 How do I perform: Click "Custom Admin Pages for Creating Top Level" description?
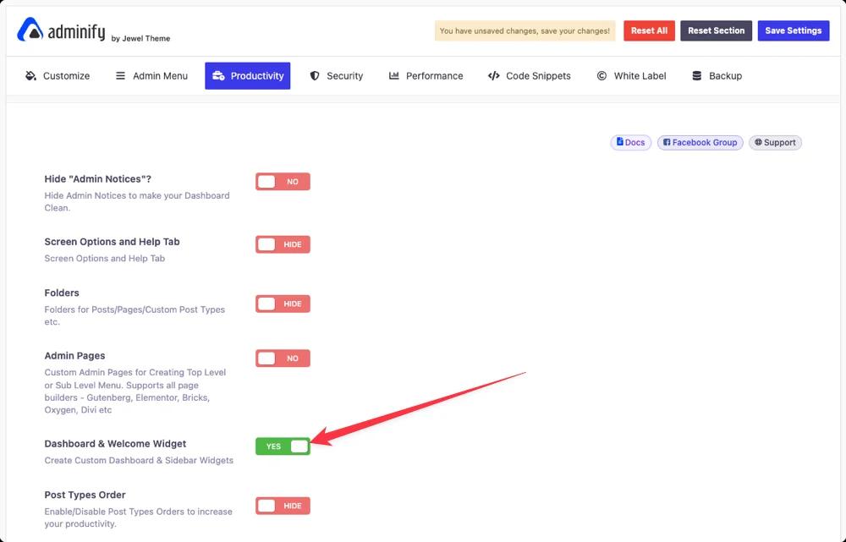tap(135, 372)
